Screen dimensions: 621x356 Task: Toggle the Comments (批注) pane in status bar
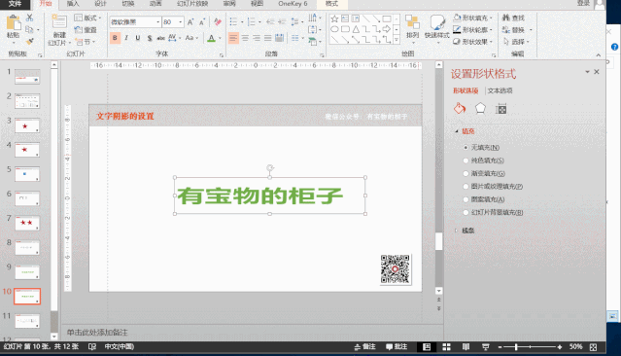point(397,347)
